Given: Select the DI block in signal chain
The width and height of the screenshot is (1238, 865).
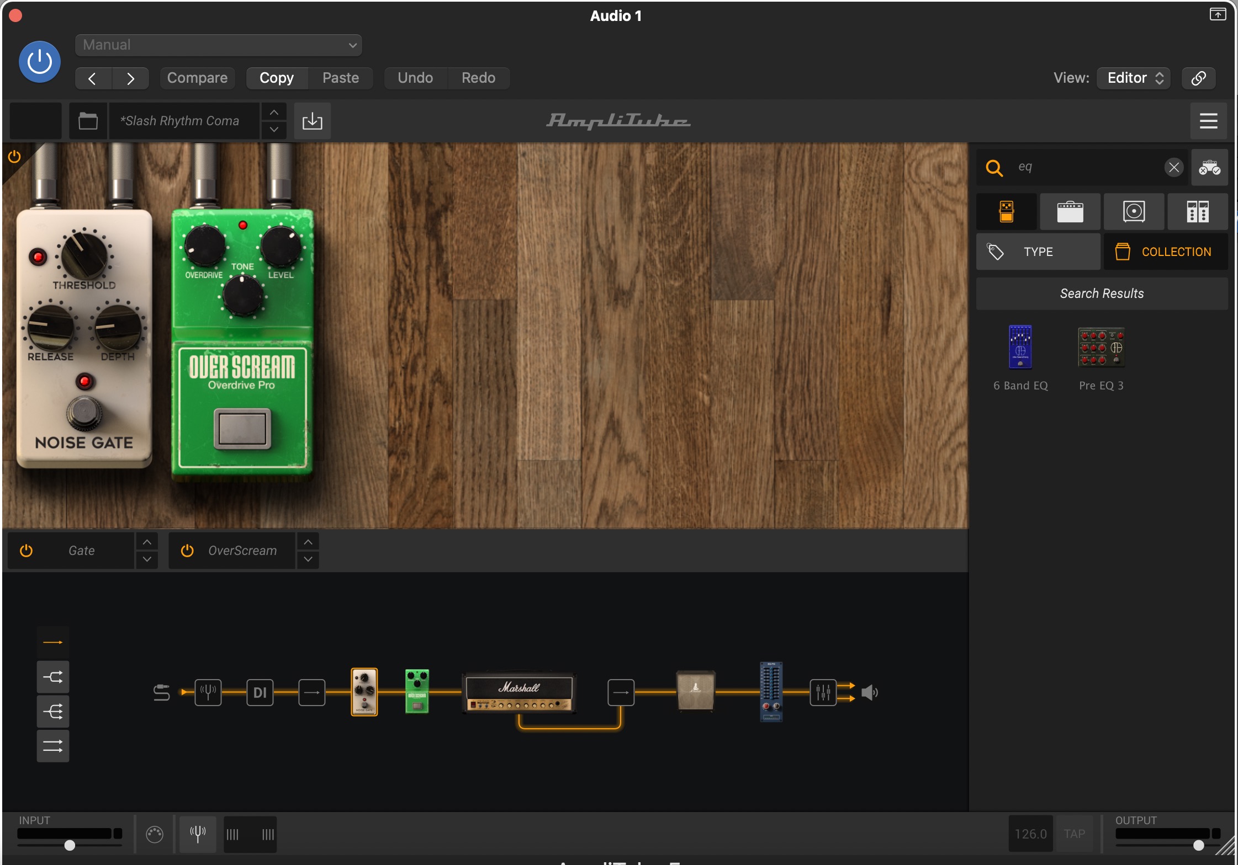Looking at the screenshot, I should [260, 692].
